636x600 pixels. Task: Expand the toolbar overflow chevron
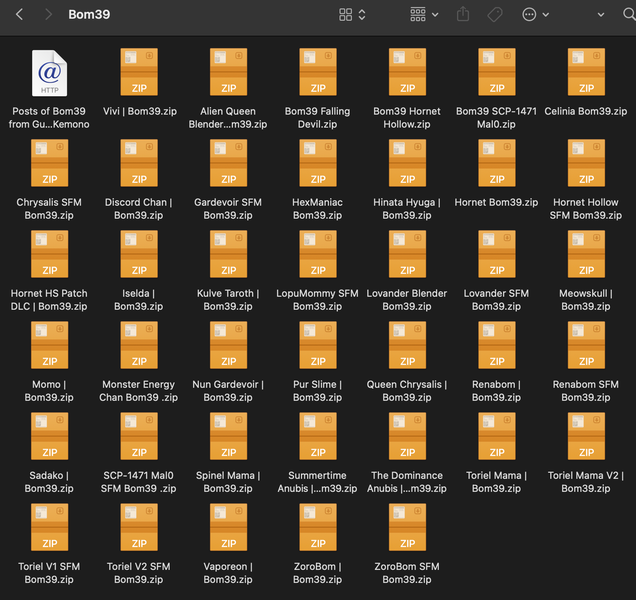601,15
